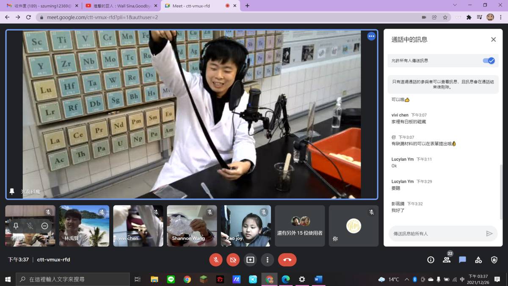This screenshot has width=508, height=286.
Task: Open File Explorer from the taskbar
Action: (154, 279)
